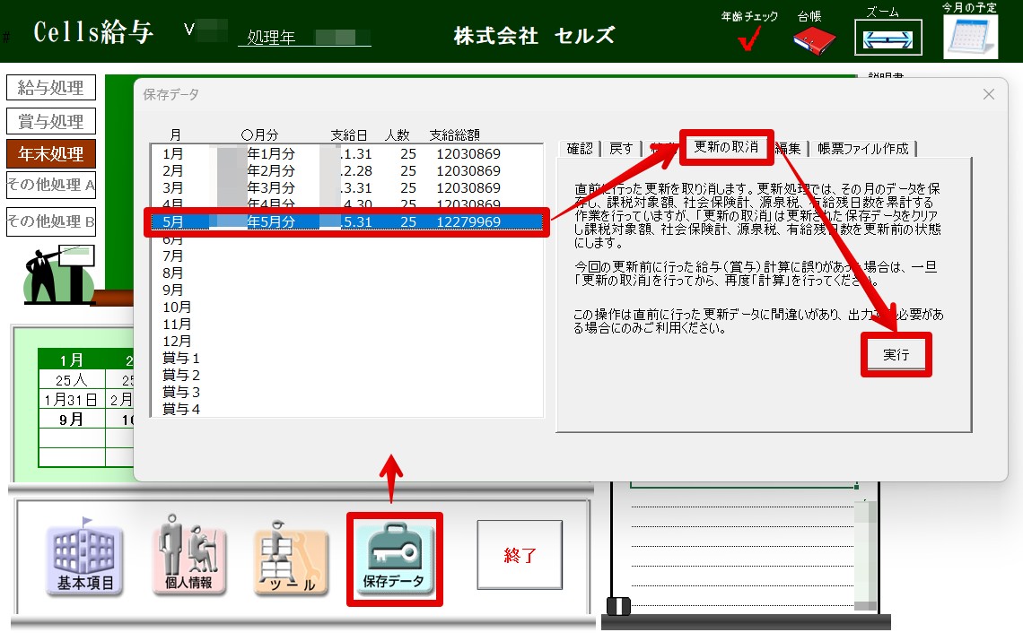Viewport: 1023px width, 641px height.
Task: Select the 12月 list row
Action: tap(346, 341)
